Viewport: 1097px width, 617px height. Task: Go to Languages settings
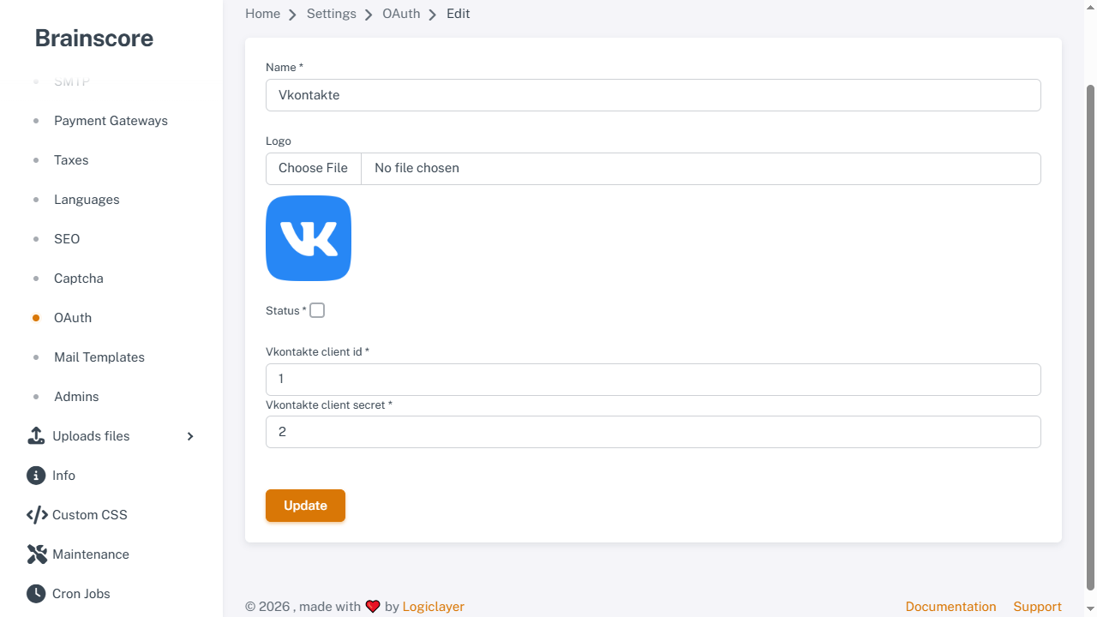click(x=87, y=200)
